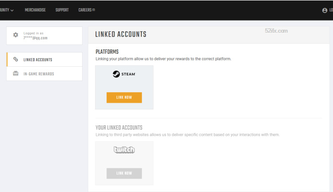The image size is (333, 192).
Task: Open the In-Game Rewards tab
Action: (45, 74)
